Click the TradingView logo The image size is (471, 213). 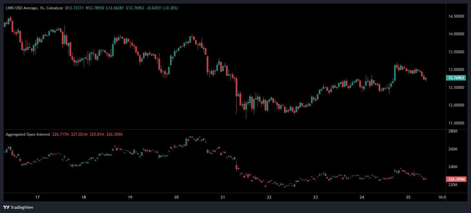[18, 207]
